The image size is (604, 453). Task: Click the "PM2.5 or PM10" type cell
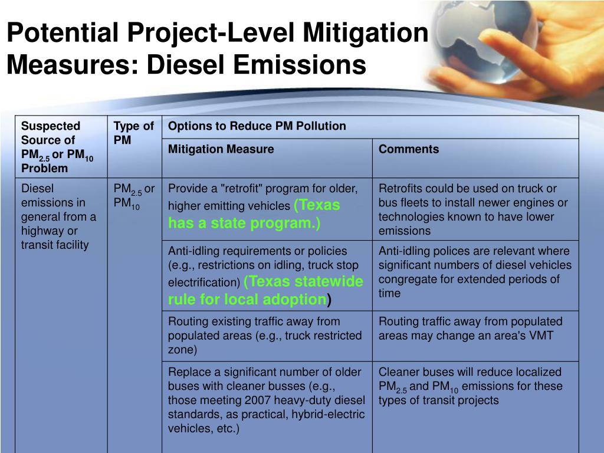tap(134, 315)
